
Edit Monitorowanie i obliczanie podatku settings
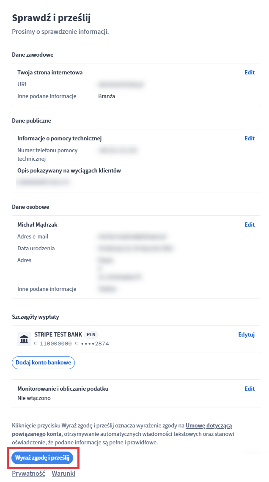point(250,389)
